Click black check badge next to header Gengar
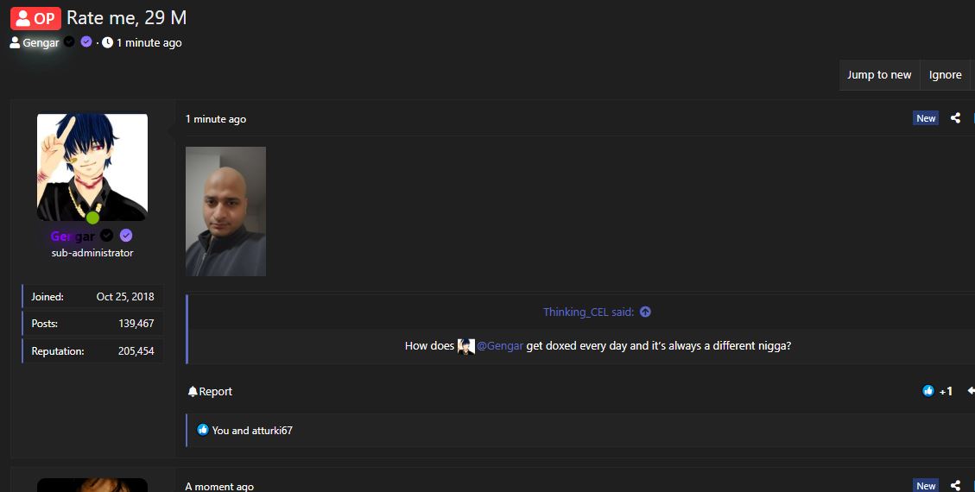 coord(70,41)
